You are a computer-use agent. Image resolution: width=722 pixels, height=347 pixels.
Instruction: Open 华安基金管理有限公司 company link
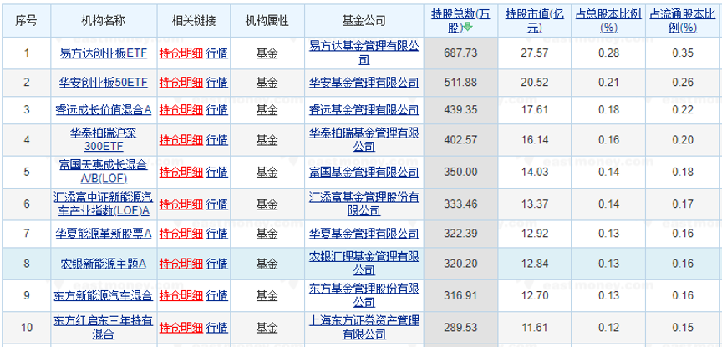pos(364,83)
